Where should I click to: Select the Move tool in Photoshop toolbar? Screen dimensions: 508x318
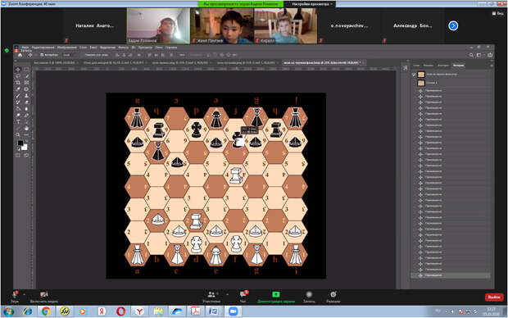click(18, 70)
